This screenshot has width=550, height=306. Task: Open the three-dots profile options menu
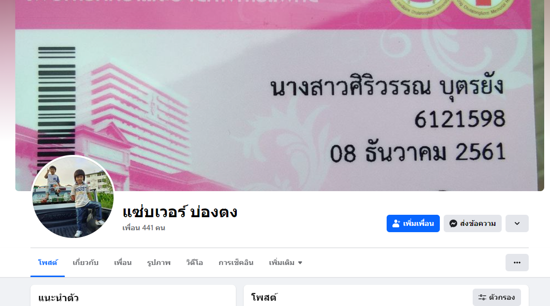(517, 263)
